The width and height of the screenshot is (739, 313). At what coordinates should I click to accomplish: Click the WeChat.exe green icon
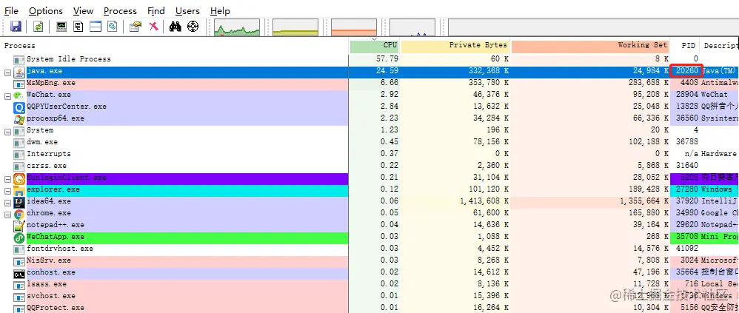click(x=19, y=95)
